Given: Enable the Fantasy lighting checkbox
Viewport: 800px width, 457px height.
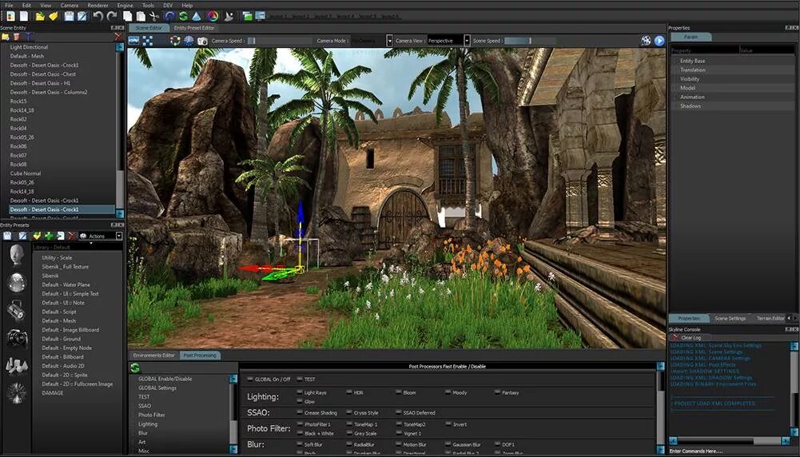Looking at the screenshot, I should (x=497, y=393).
